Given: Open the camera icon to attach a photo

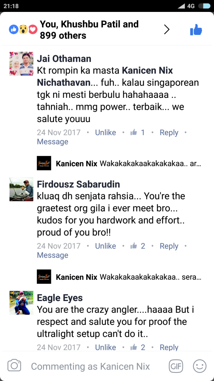Looking at the screenshot, I should [14, 366].
